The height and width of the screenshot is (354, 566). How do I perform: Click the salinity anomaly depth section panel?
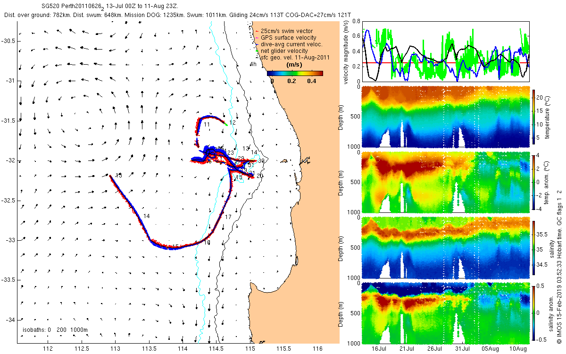tap(446, 313)
